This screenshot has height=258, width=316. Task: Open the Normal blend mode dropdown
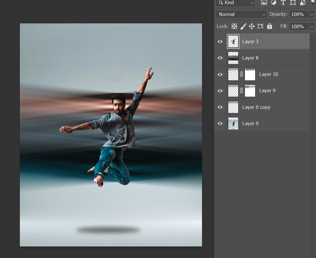[x=241, y=14]
